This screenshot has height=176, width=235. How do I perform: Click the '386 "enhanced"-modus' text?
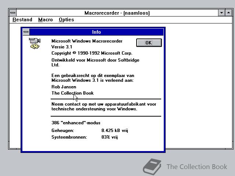click(76, 123)
